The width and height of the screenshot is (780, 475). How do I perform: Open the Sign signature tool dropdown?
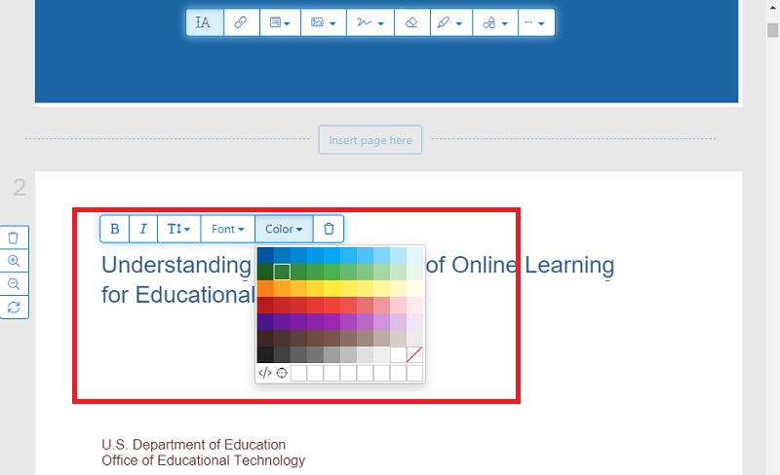click(370, 22)
